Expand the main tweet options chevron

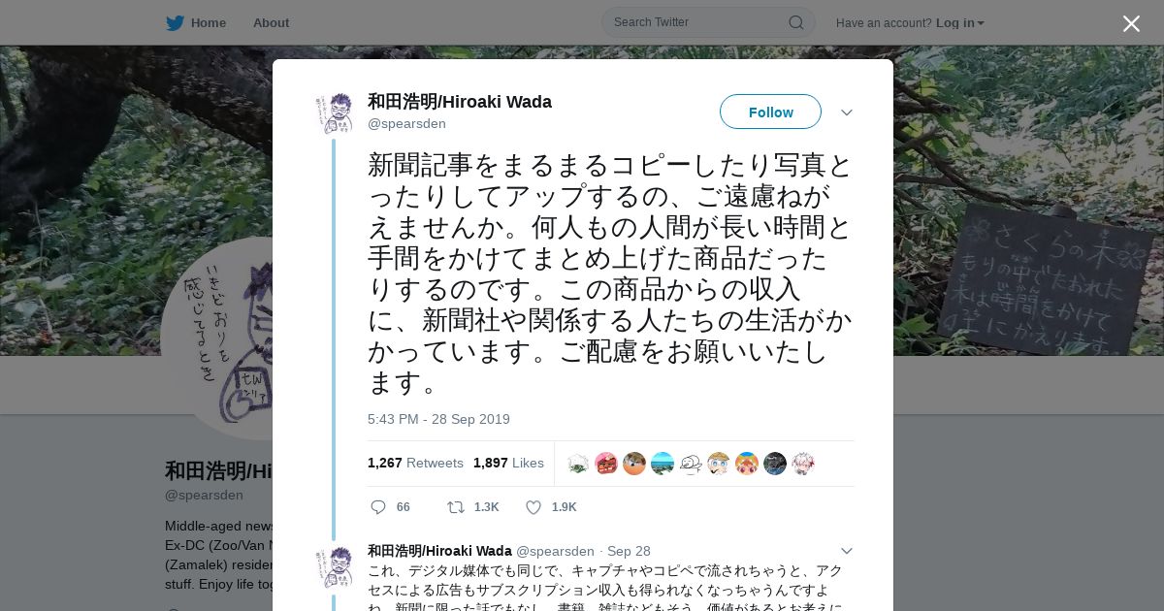coord(847,113)
